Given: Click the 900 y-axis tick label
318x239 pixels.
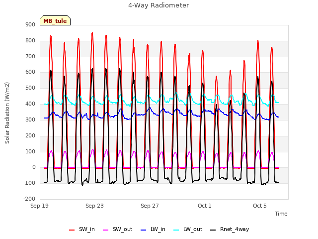Looking at the screenshot, I should click(x=30, y=24).
